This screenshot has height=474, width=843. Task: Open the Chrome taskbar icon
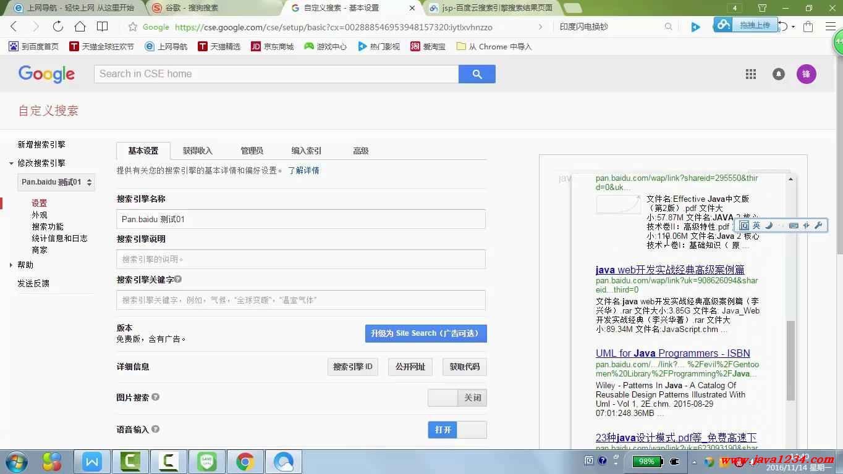(x=245, y=461)
